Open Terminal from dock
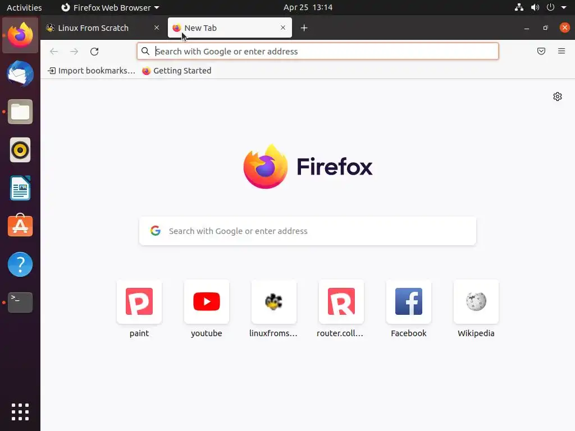575x431 pixels. click(20, 302)
